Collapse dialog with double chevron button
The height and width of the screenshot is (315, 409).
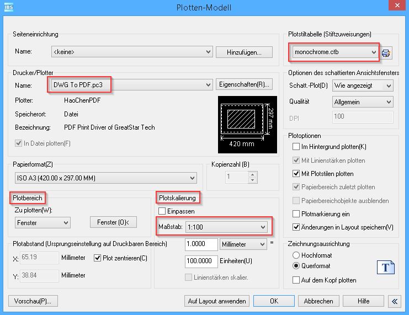395,301
